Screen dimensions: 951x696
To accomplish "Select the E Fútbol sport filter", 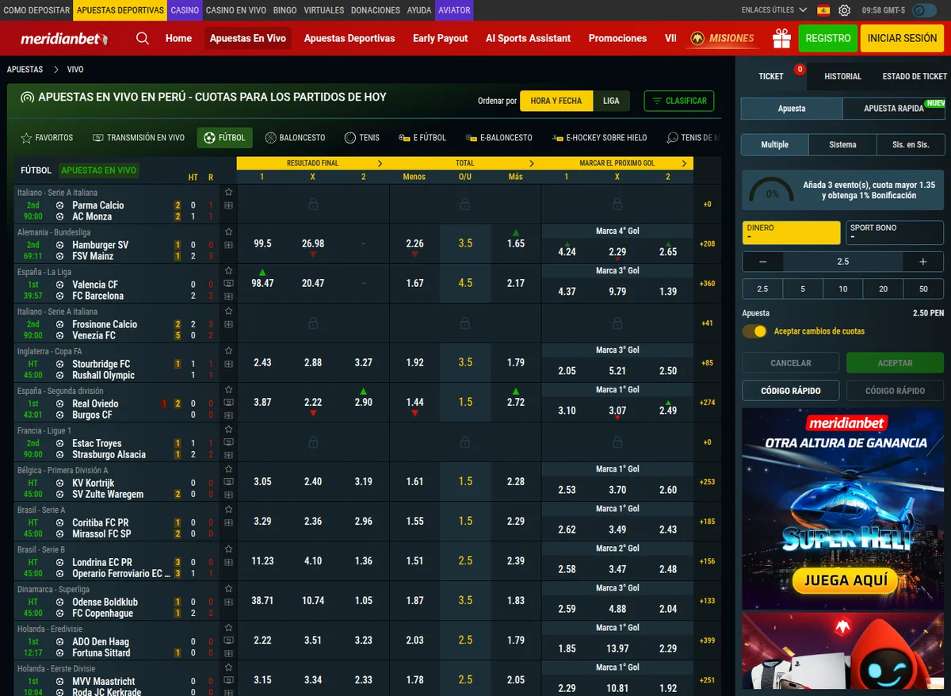I will pyautogui.click(x=422, y=138).
